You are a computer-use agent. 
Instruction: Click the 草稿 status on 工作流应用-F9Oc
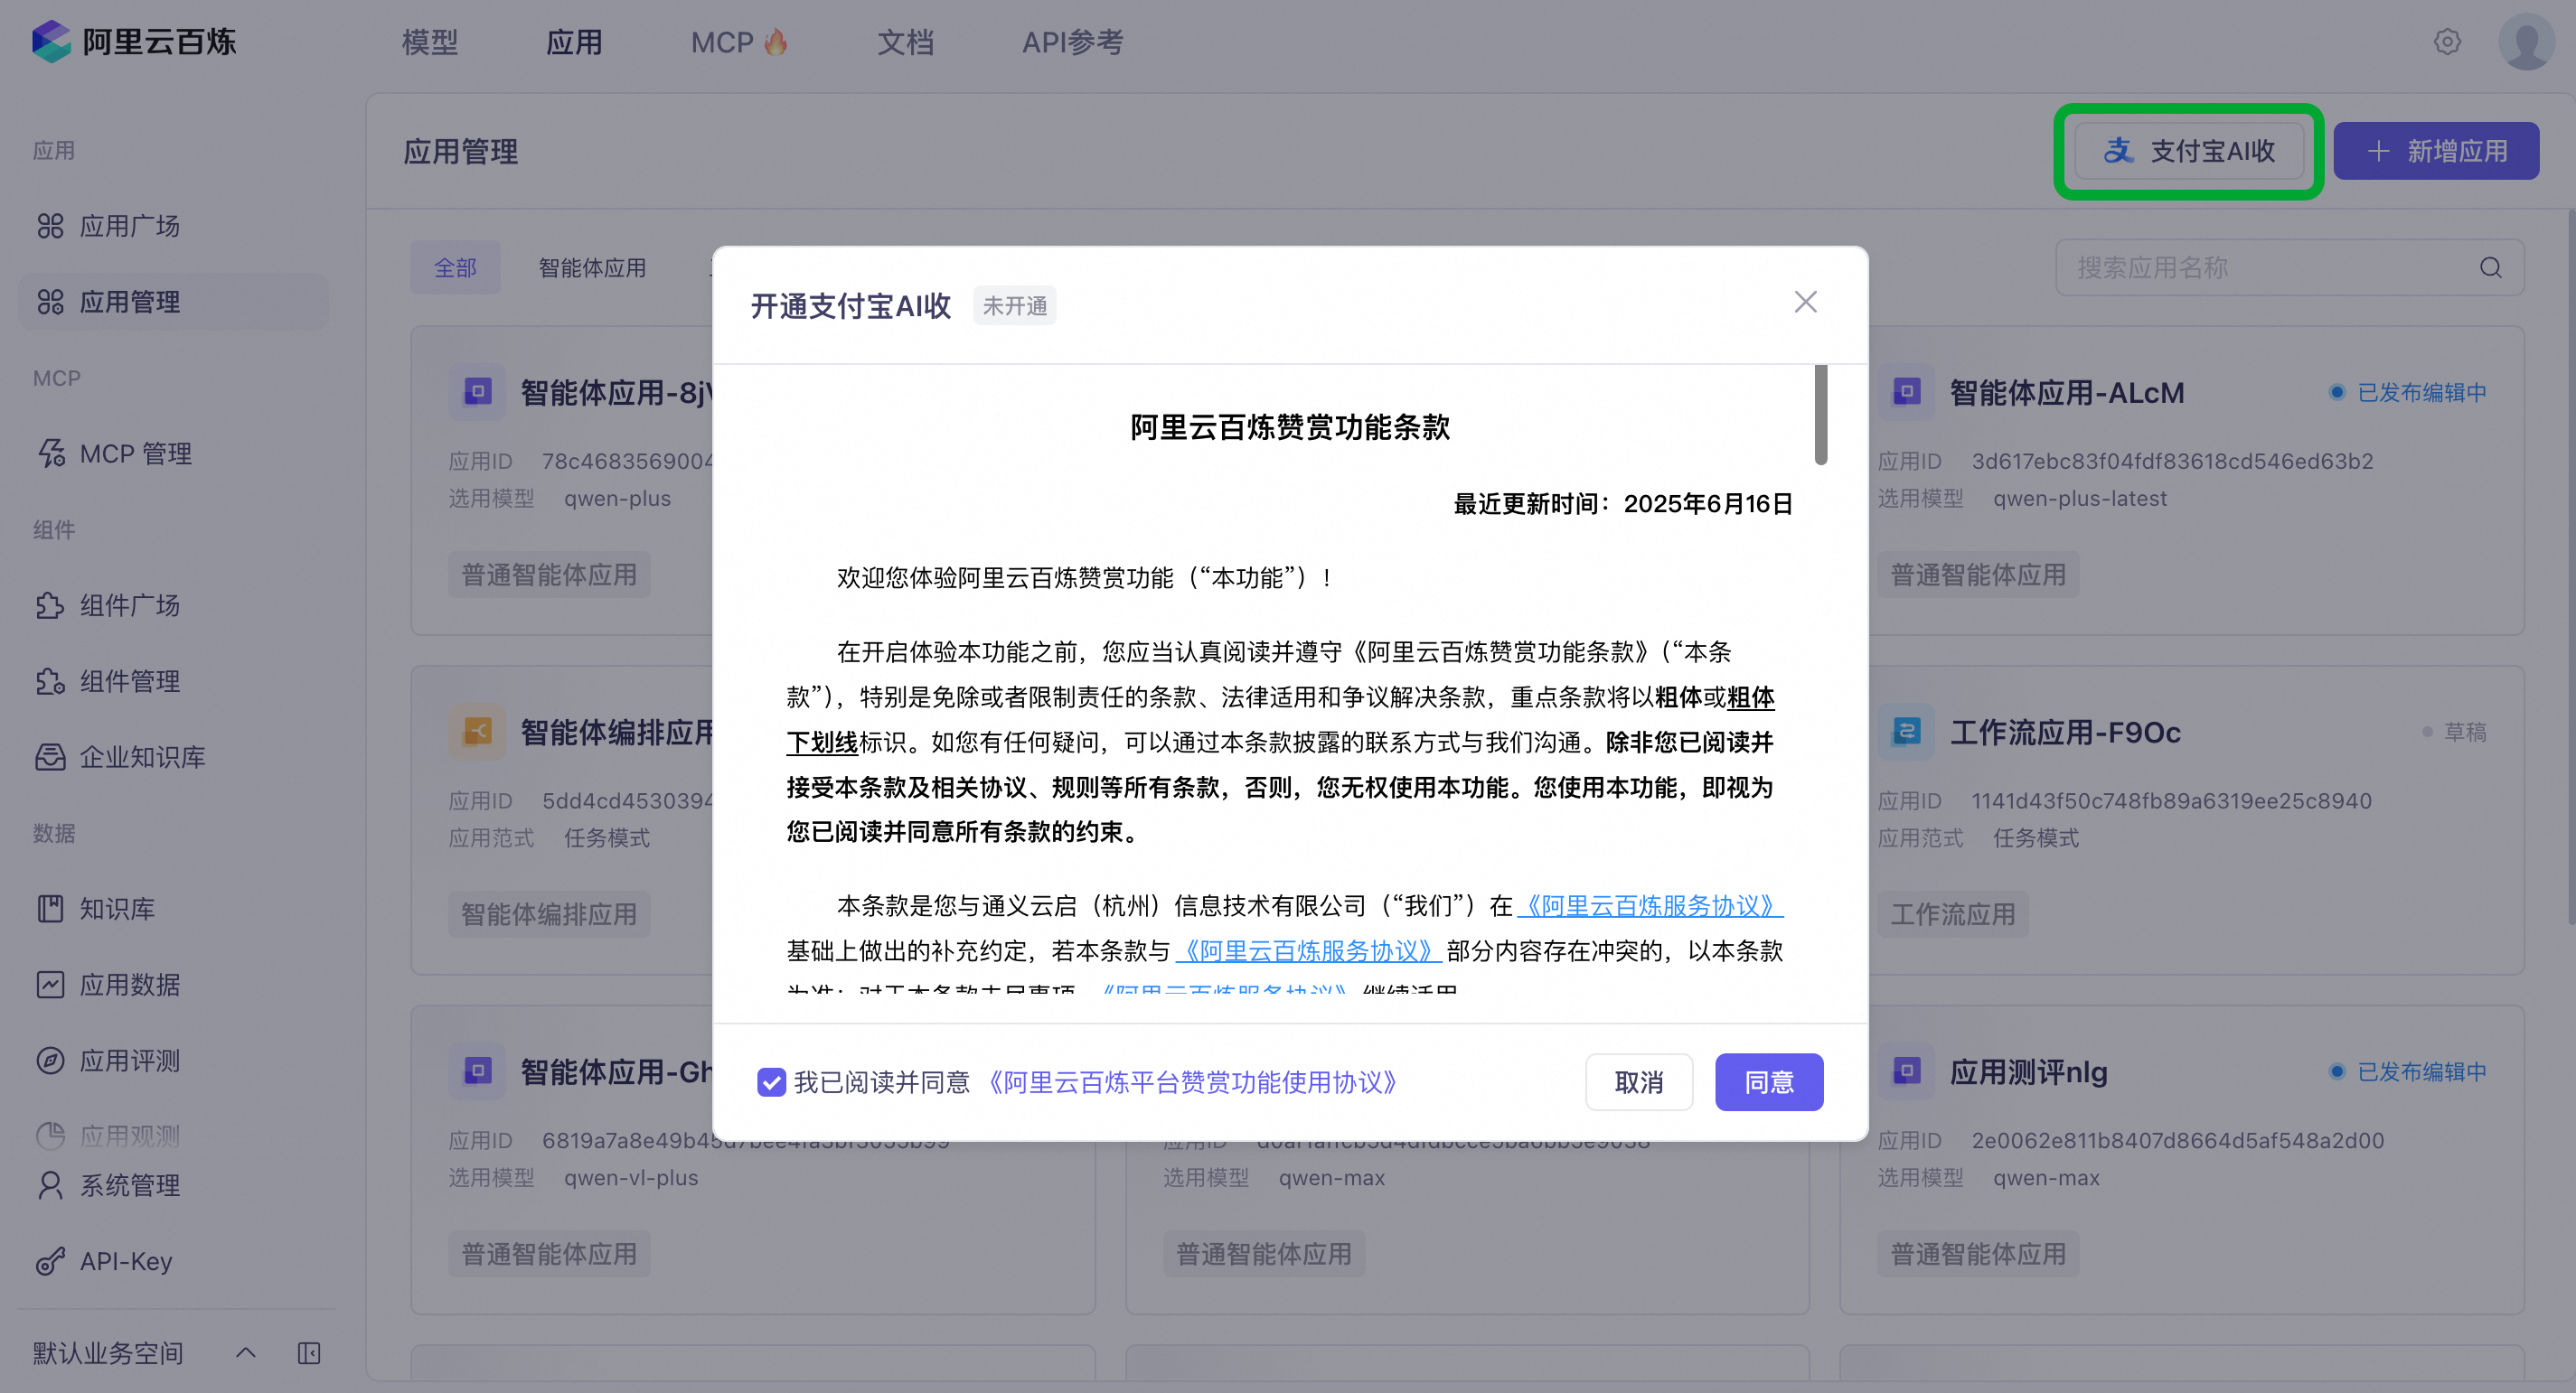[2455, 733]
